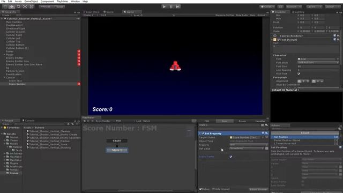Image resolution: width=343 pixels, height=193 pixels.
Task: Switch to Variables tab in PlayMaker
Action: (x=260, y=121)
